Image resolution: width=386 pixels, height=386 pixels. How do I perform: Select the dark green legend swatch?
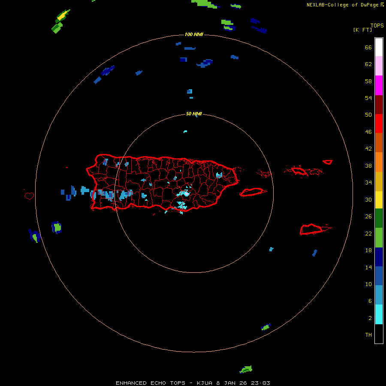click(379, 218)
